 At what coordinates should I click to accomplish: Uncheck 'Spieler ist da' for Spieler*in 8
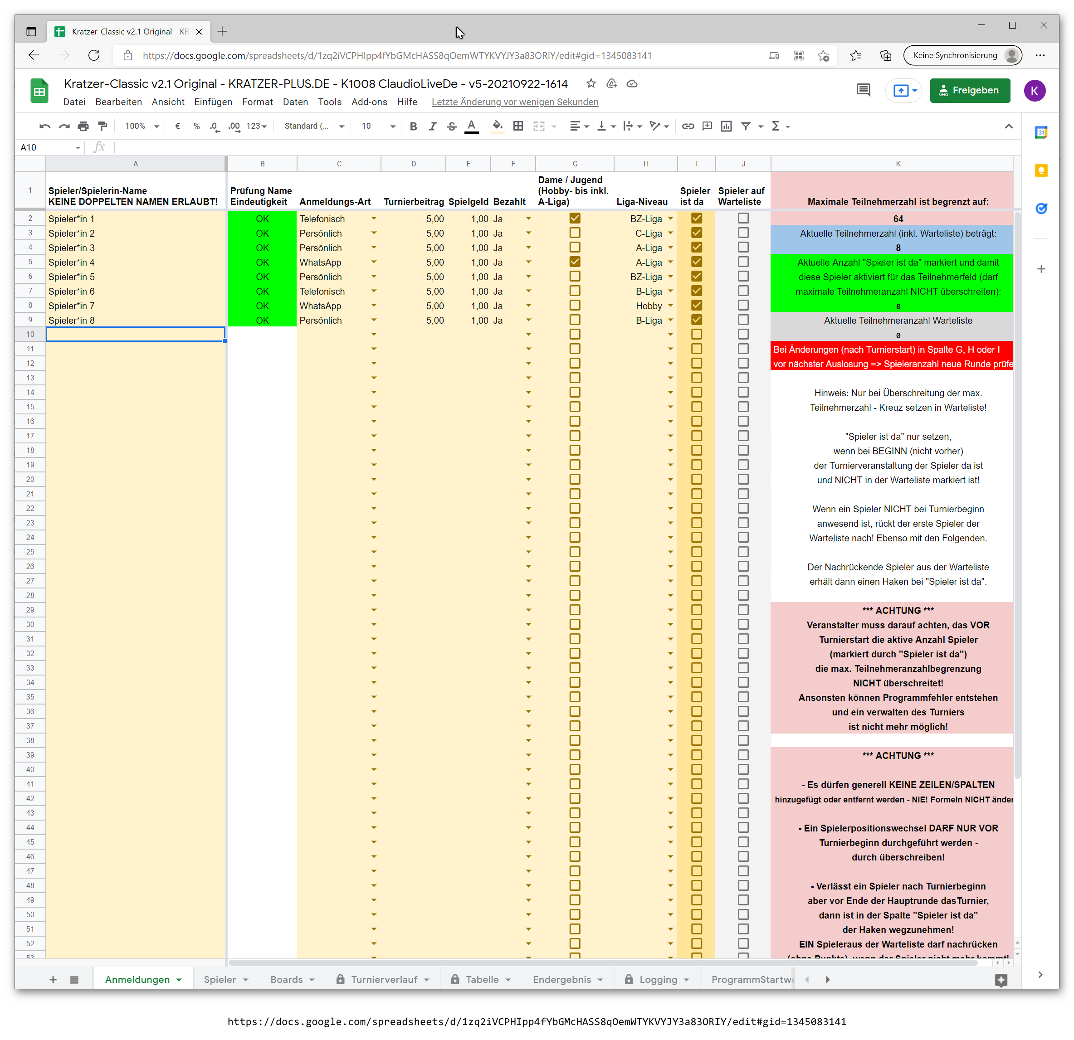tap(697, 320)
